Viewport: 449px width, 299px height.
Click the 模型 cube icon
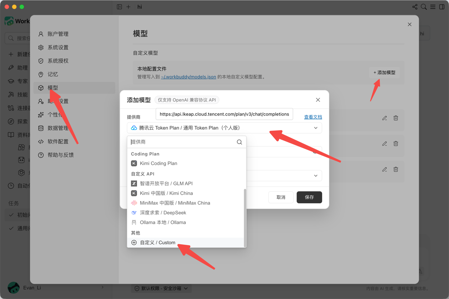pos(41,88)
